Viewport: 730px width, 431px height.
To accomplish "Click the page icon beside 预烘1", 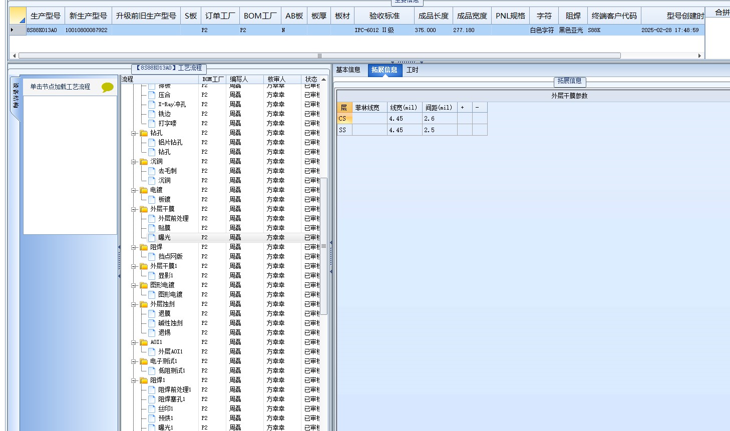I will [x=152, y=418].
